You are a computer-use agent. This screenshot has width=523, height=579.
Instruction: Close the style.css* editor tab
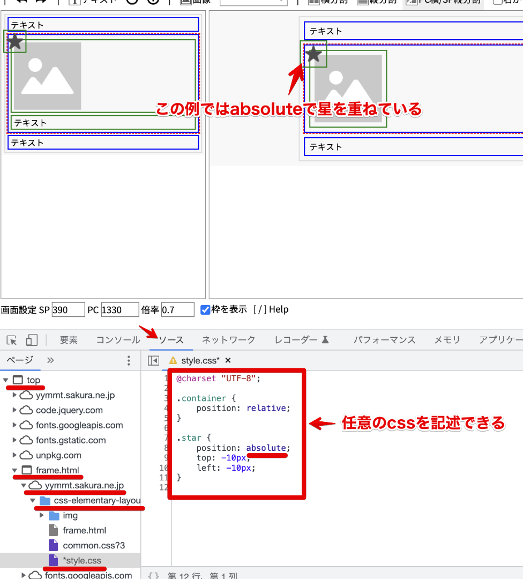point(228,360)
